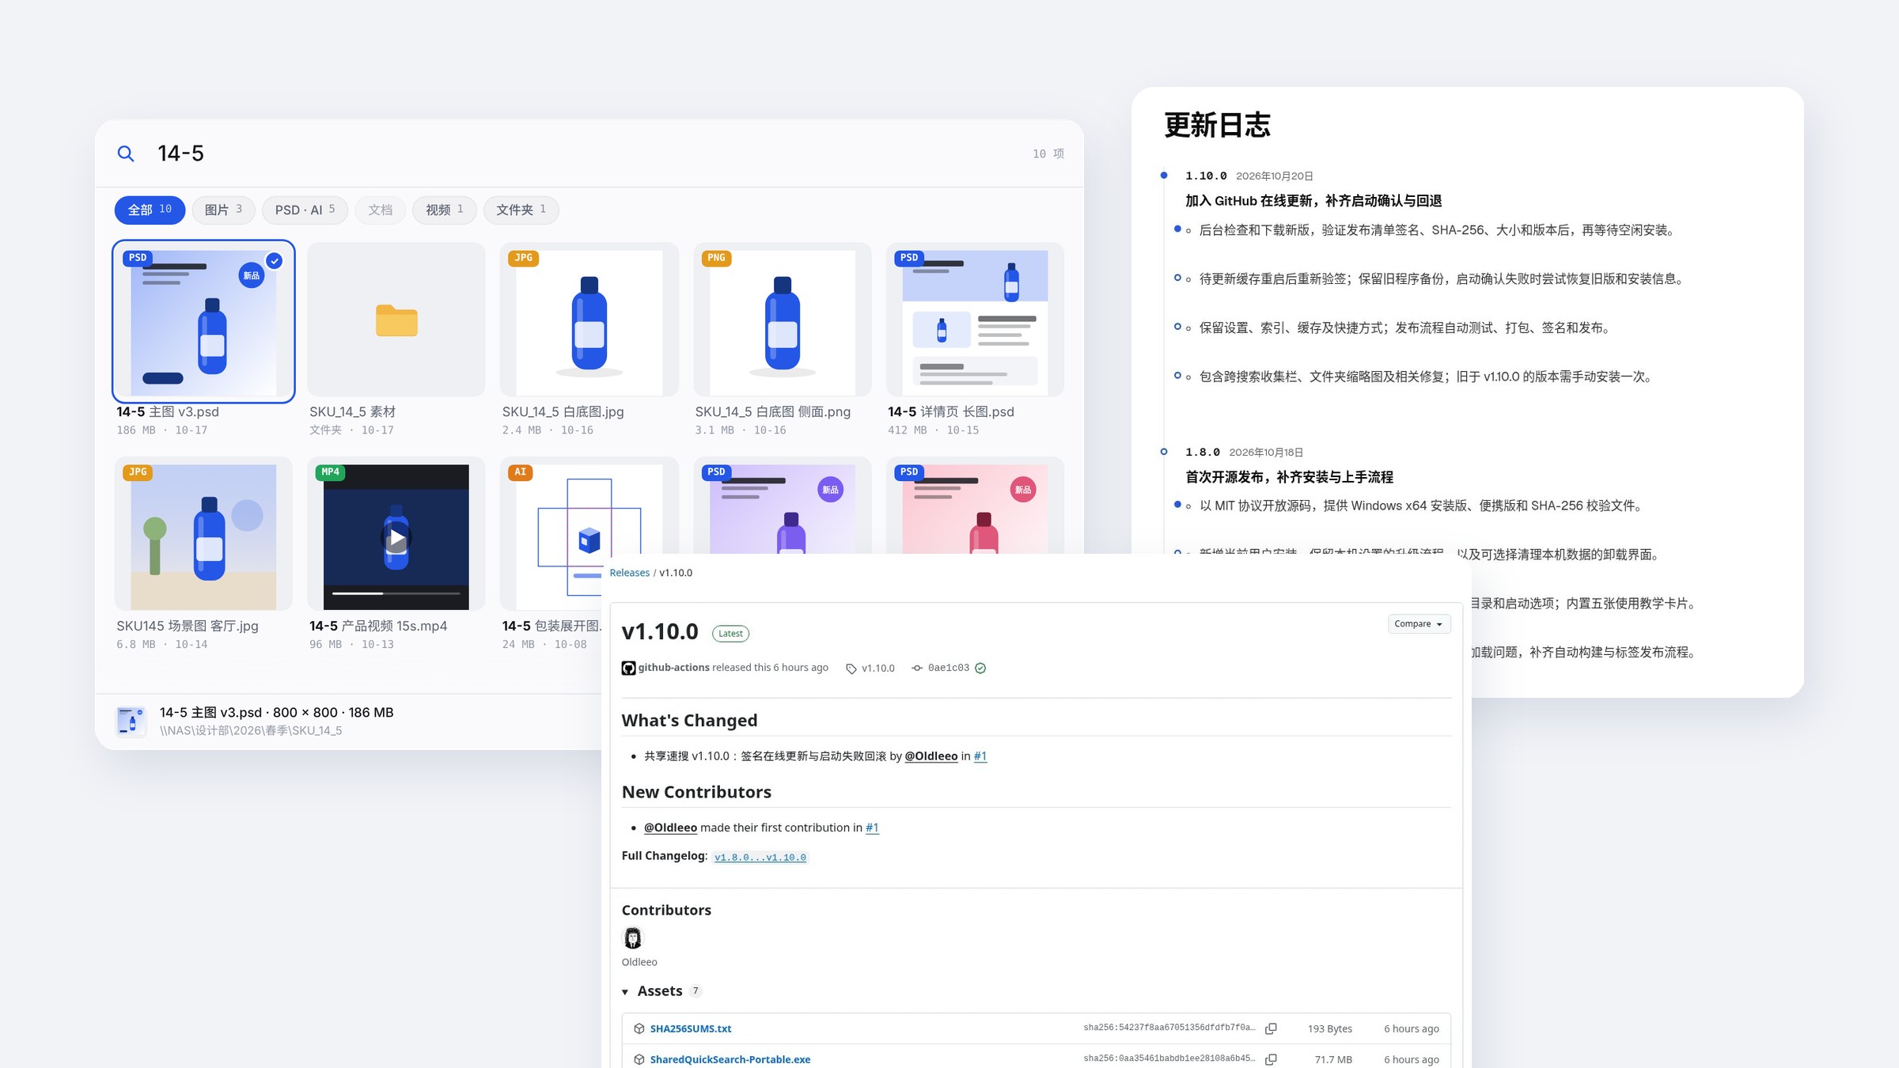Viewport: 1899px width, 1068px height.
Task: Open the Releases breadcrumb link
Action: pyautogui.click(x=629, y=573)
